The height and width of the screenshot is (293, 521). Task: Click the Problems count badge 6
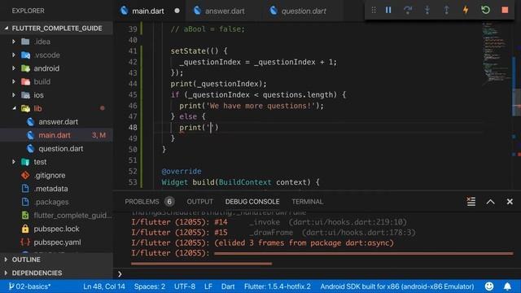pyautogui.click(x=169, y=202)
